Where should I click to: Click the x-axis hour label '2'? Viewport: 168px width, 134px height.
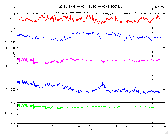(x=153, y=126)
